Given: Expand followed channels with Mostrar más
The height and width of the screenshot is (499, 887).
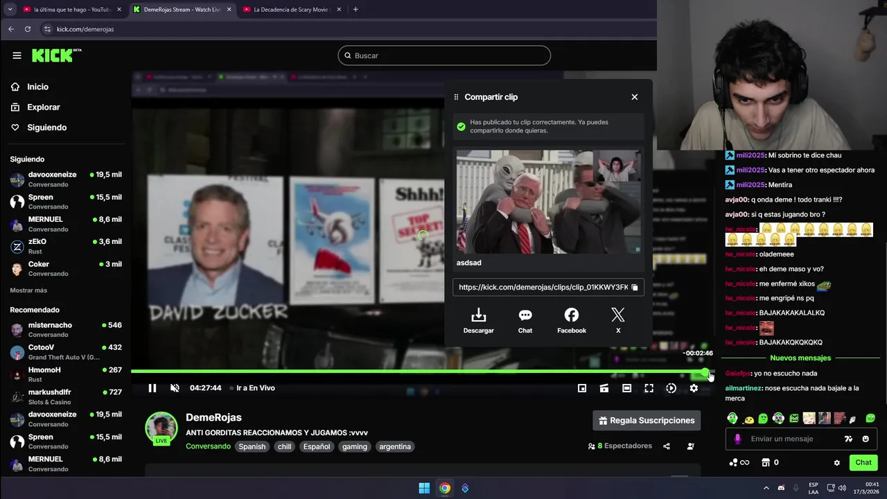Looking at the screenshot, I should (x=28, y=290).
